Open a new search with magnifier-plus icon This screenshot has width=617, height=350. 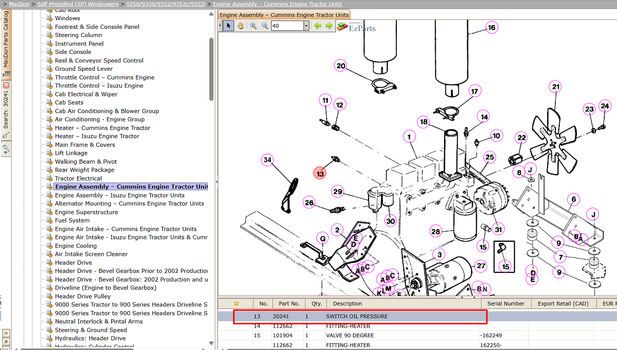tap(6, 149)
